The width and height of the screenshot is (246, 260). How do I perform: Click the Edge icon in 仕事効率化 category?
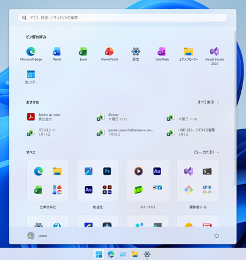(x=38, y=171)
